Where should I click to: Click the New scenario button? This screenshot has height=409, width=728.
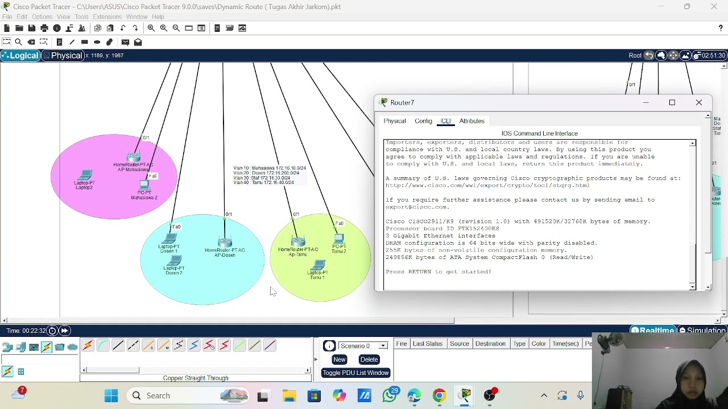(x=340, y=360)
